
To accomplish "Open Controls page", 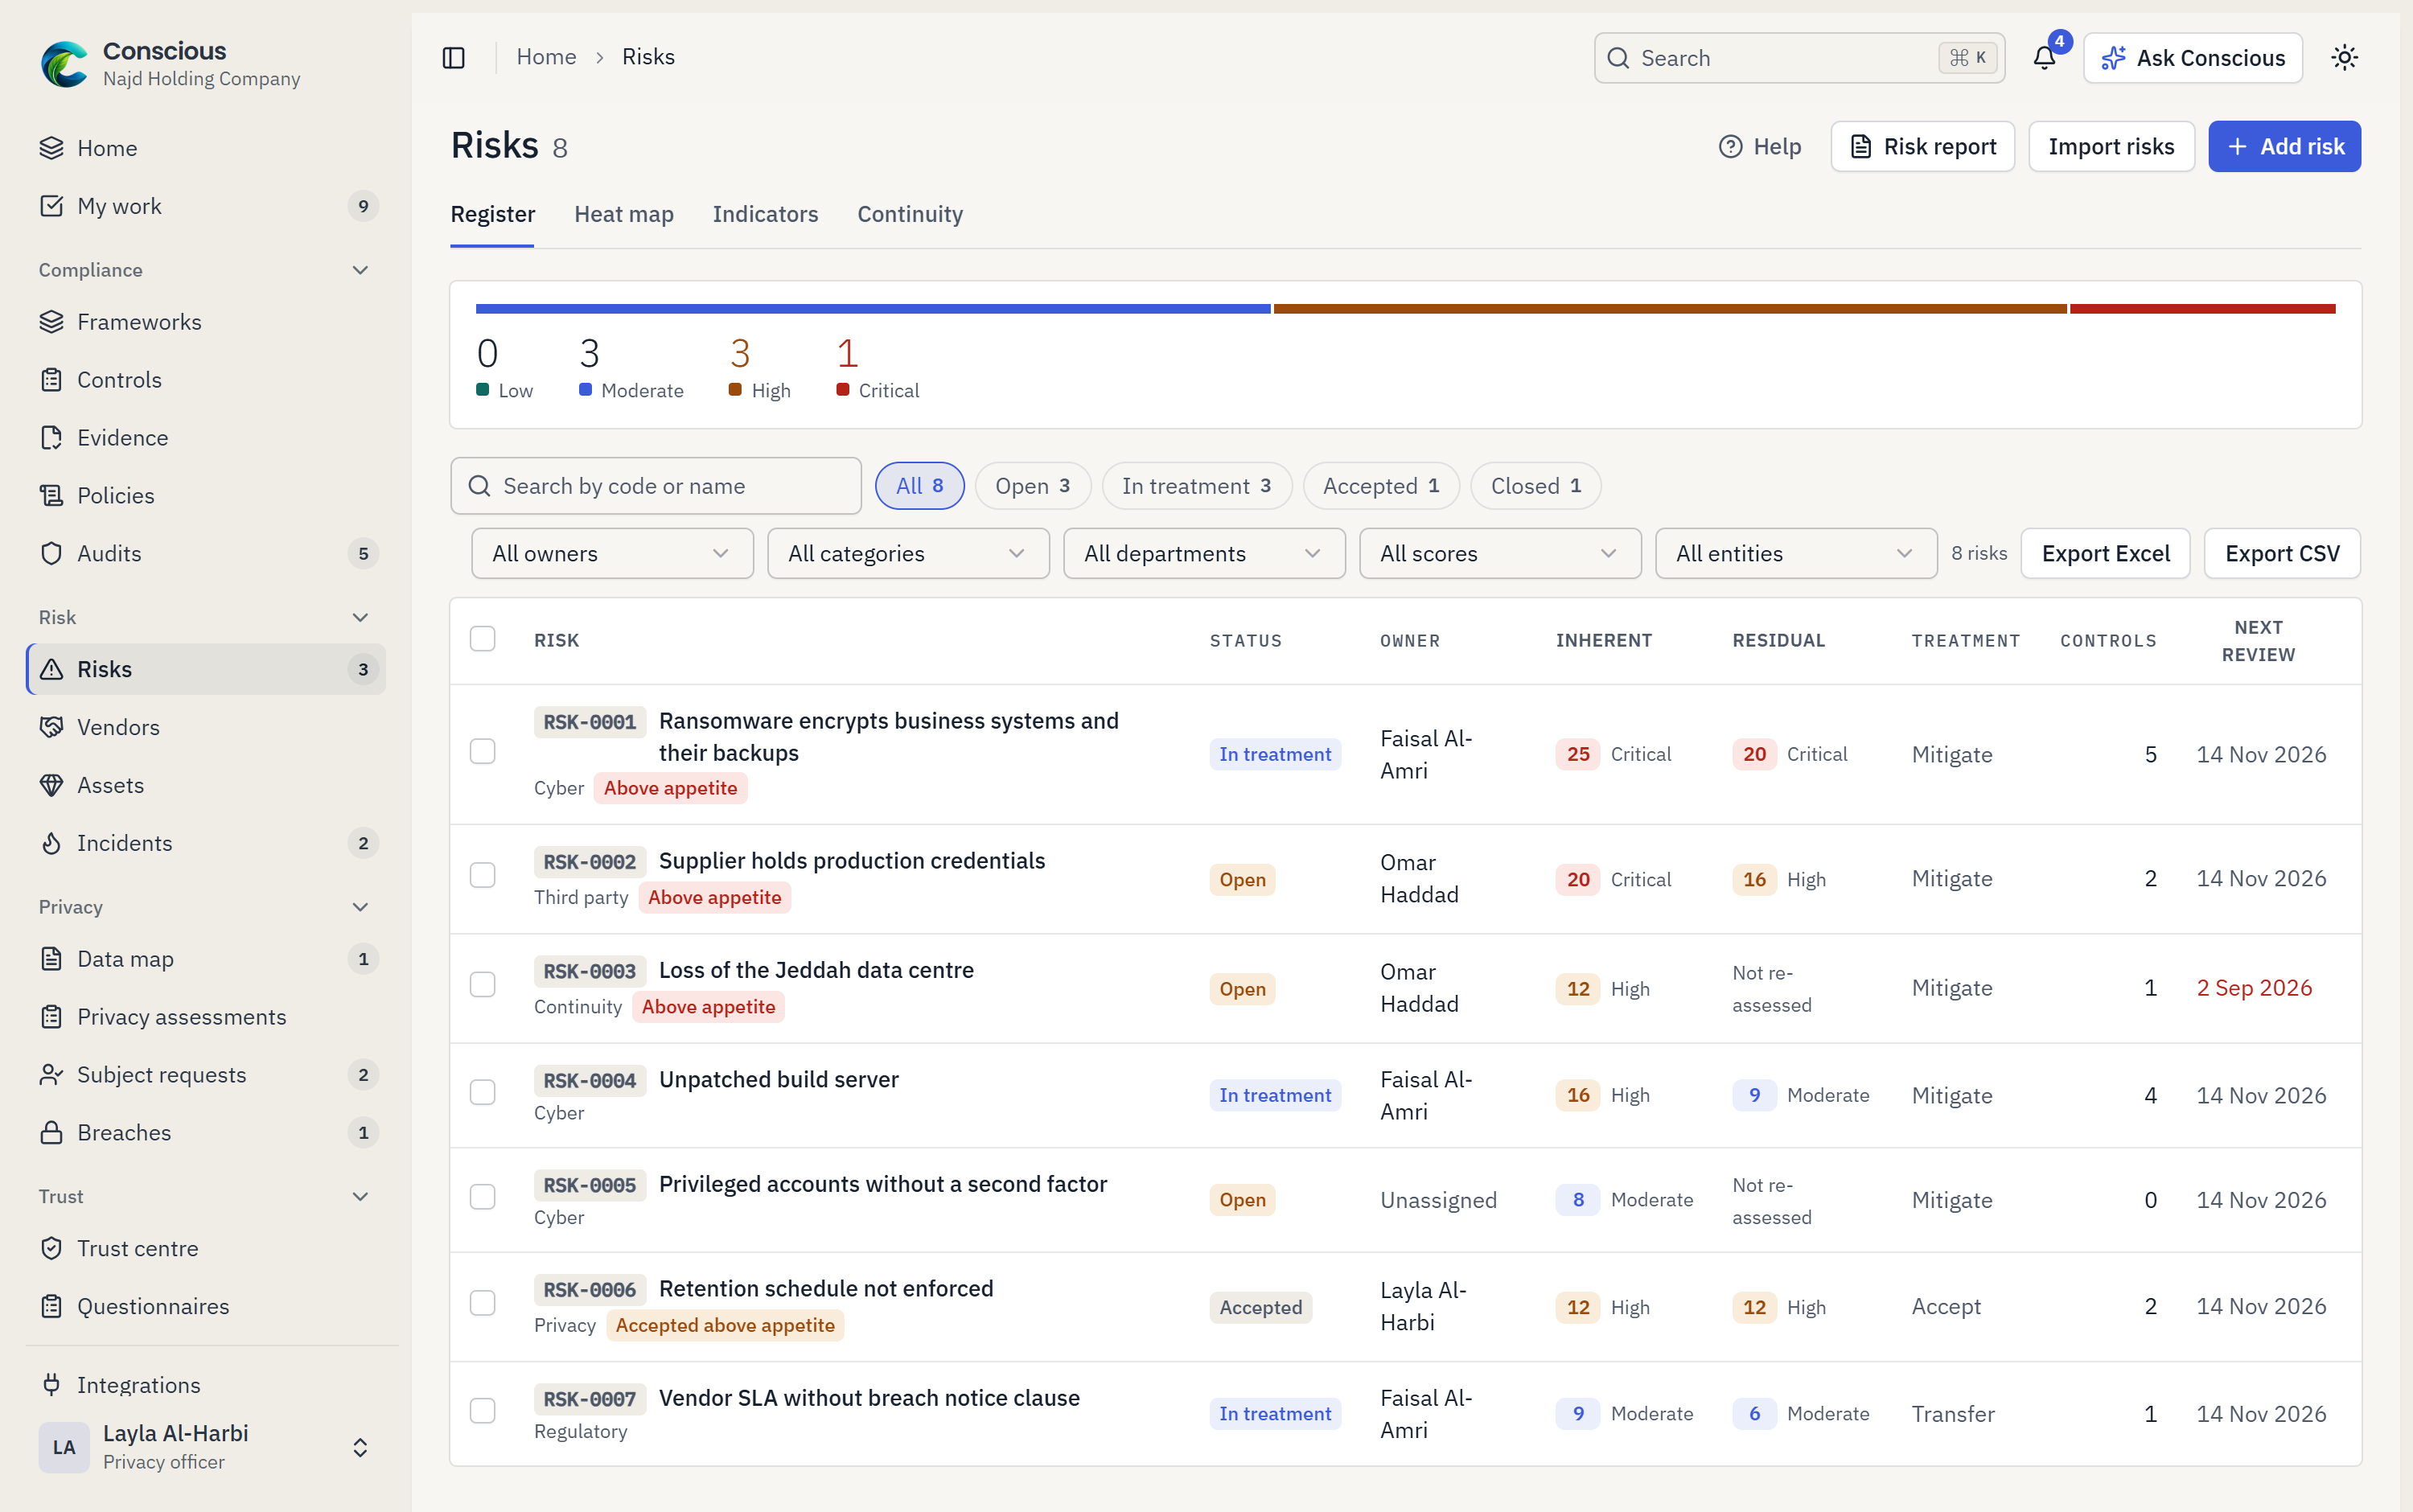I will coord(205,380).
